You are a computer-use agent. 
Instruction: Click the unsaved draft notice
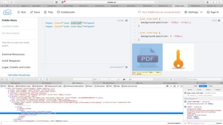(x=159, y=12)
